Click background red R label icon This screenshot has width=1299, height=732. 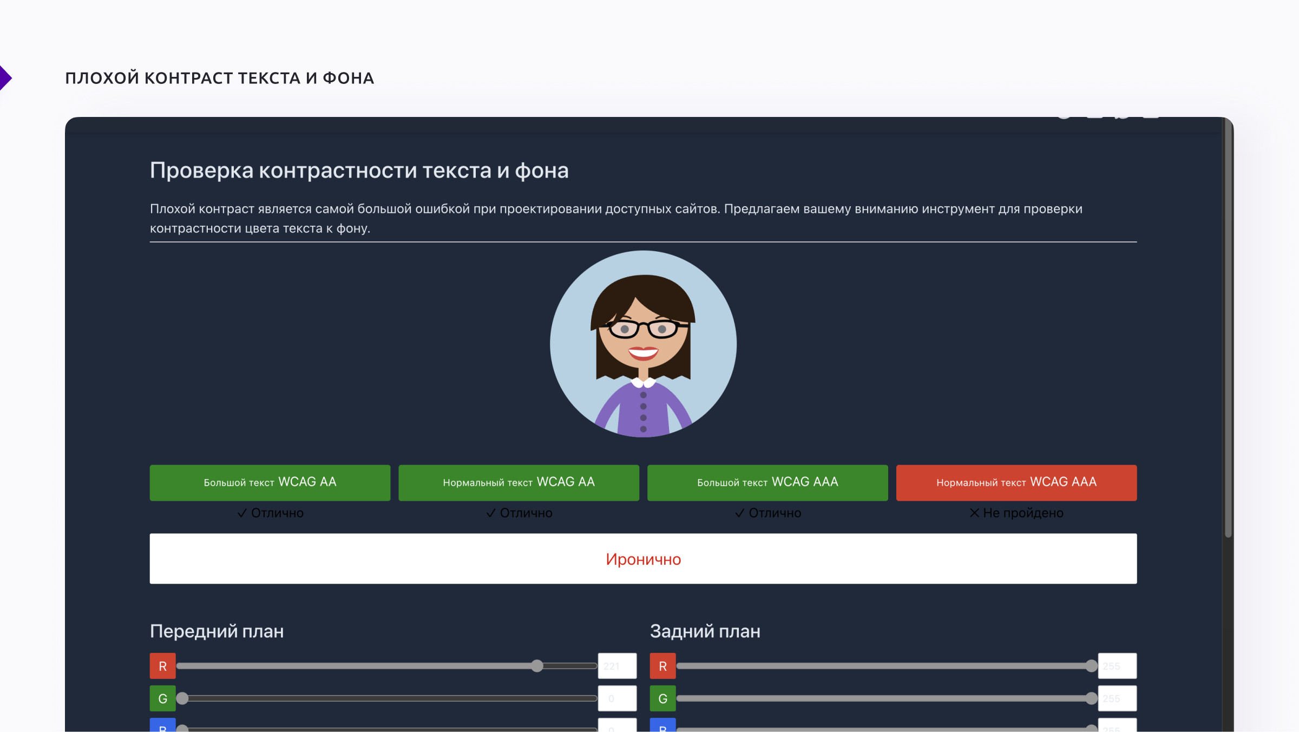662,666
